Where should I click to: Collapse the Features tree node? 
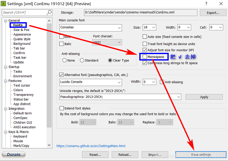5,81
